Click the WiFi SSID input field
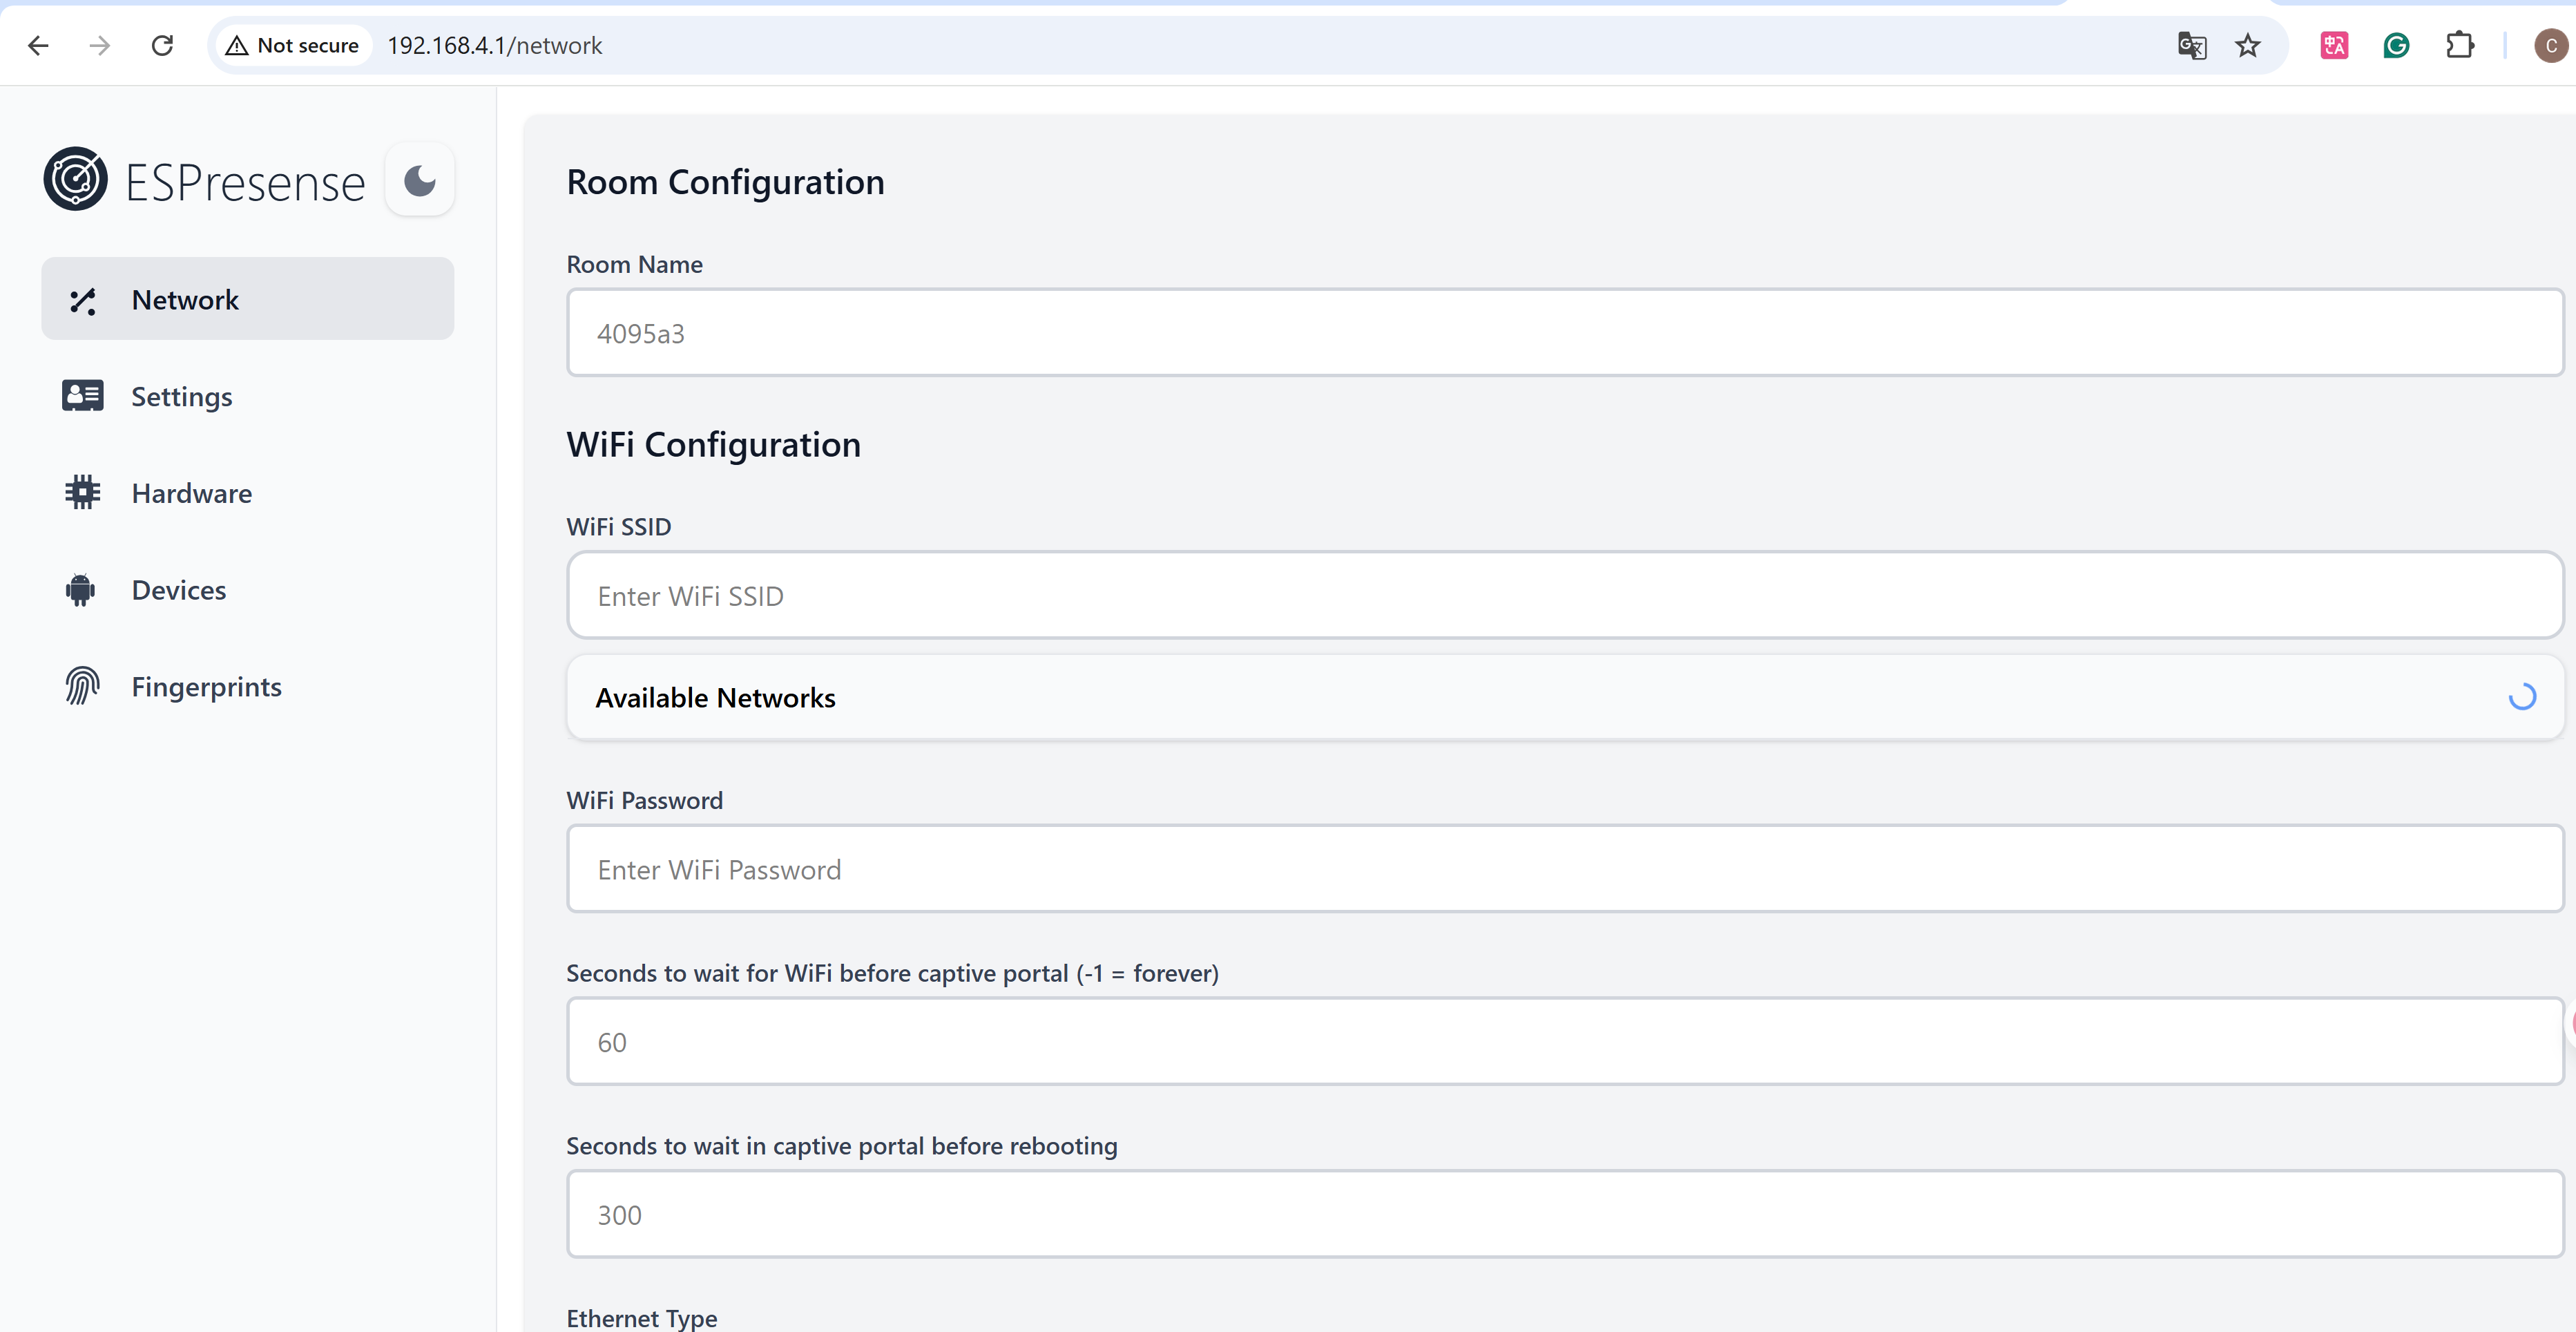2576x1332 pixels. pos(1564,596)
